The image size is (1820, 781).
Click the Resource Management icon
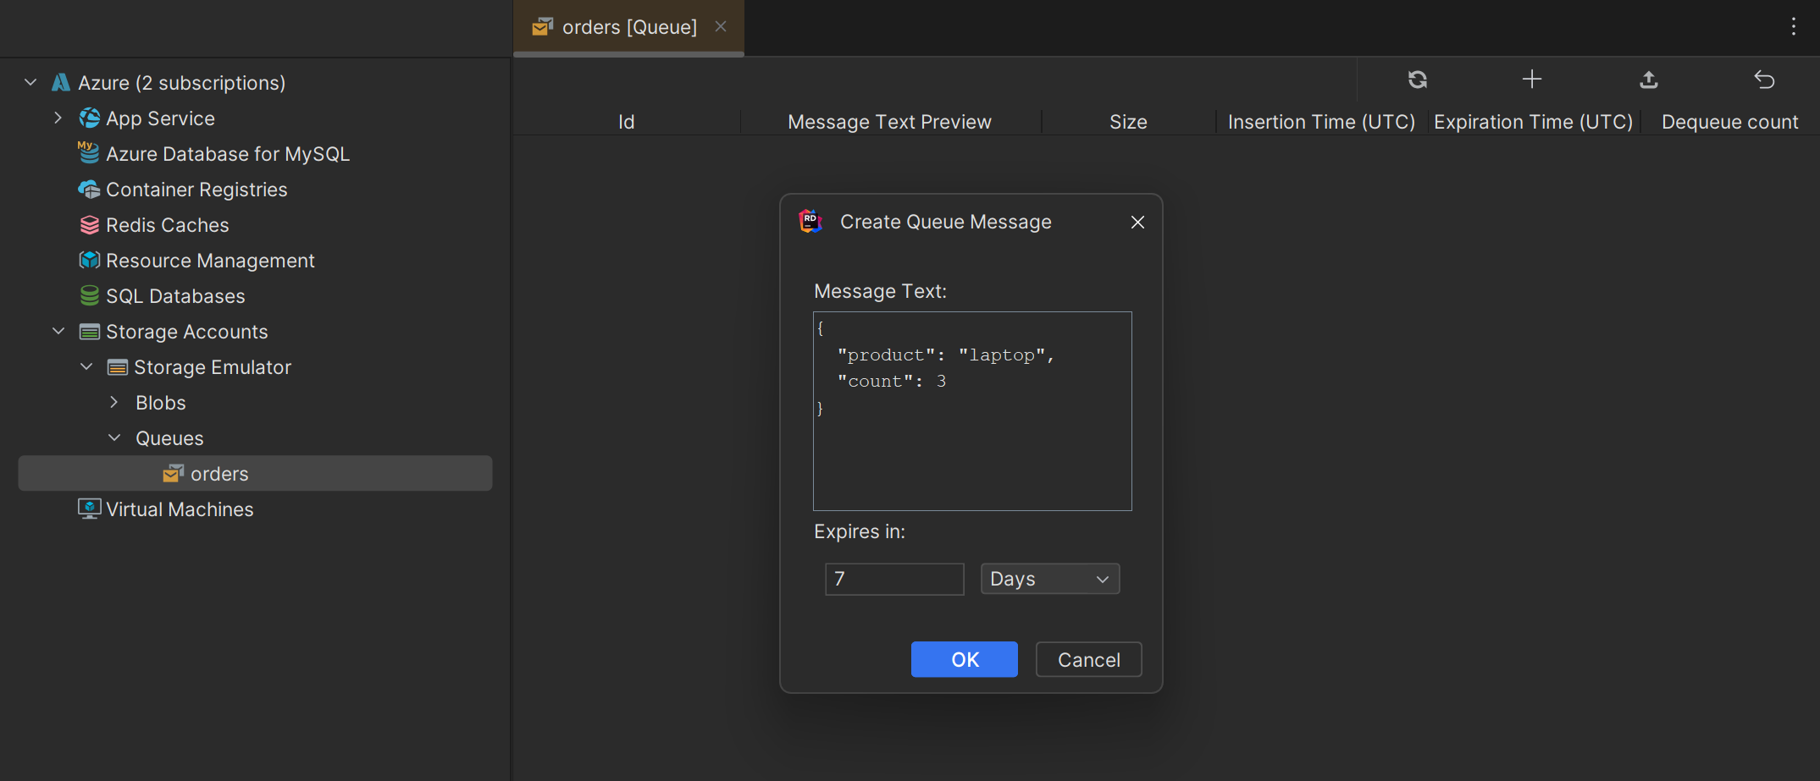coord(88,260)
